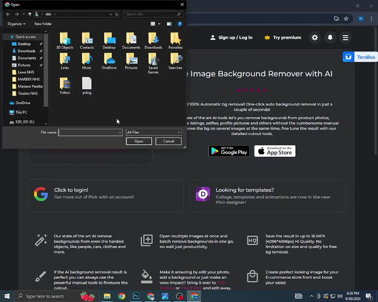Open the Contacts folder
This screenshot has height=302, width=378.
87,41
